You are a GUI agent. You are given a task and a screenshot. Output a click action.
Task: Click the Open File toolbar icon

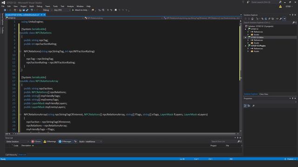coord(20,10)
